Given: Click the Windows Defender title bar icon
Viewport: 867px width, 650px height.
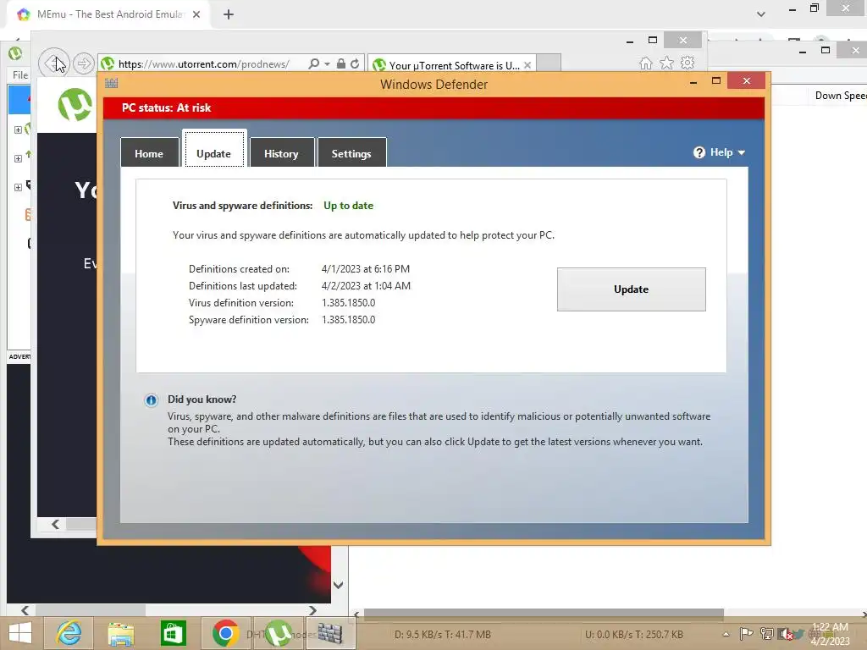Looking at the screenshot, I should point(111,84).
